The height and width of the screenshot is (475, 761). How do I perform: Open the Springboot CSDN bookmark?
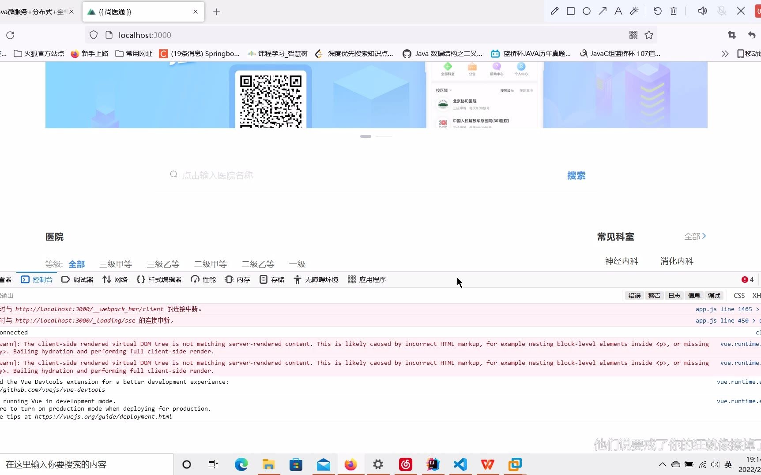point(200,53)
